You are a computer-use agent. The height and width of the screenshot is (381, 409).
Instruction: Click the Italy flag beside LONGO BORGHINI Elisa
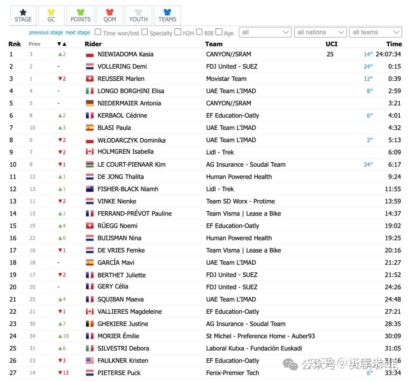coord(90,91)
